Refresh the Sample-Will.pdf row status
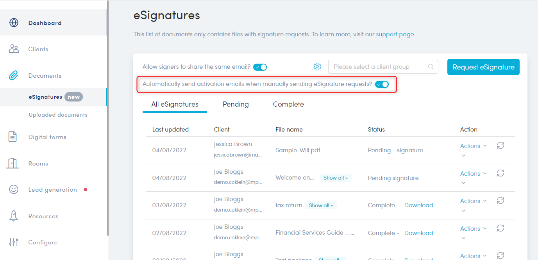This screenshot has height=260, width=538. tap(500, 146)
